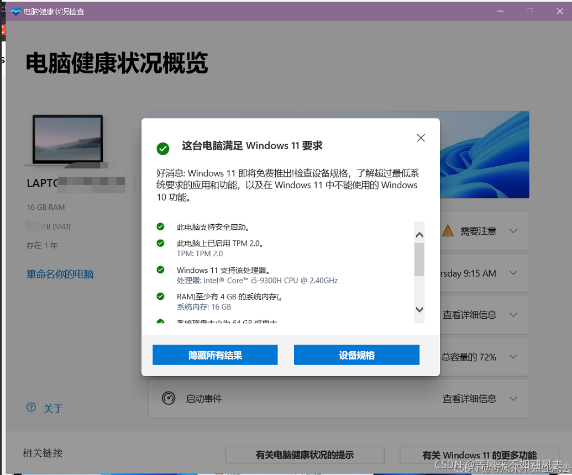
Task: Minimize the 电脑健康状况检查 window
Action: [x=501, y=11]
